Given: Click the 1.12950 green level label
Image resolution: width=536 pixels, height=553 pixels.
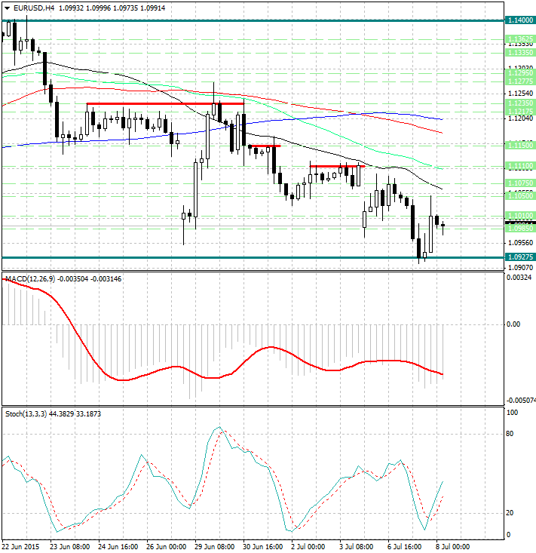Looking at the screenshot, I should point(520,73).
